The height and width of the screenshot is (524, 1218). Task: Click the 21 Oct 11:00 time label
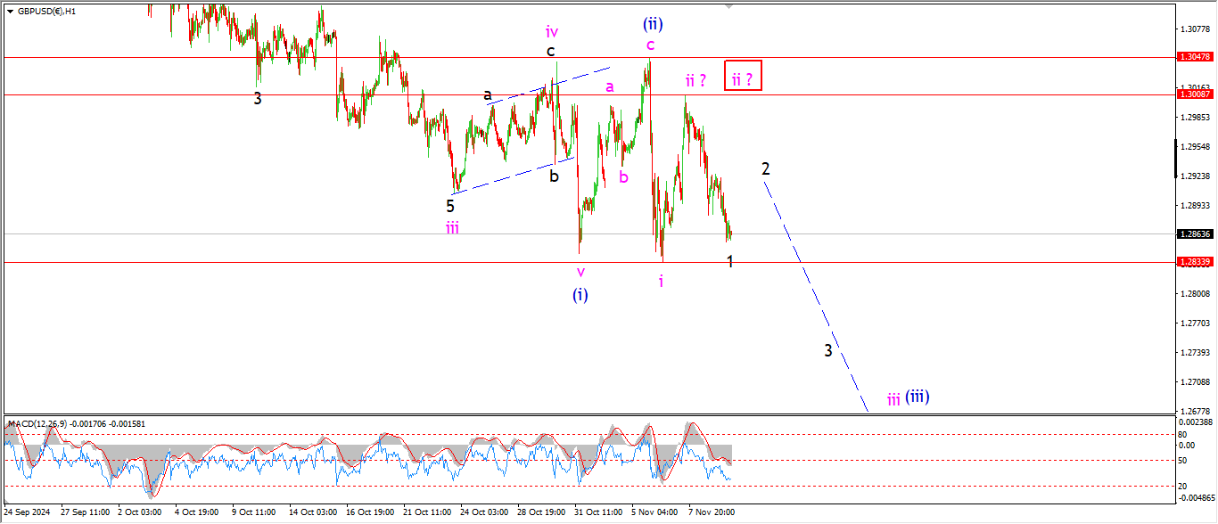426,512
